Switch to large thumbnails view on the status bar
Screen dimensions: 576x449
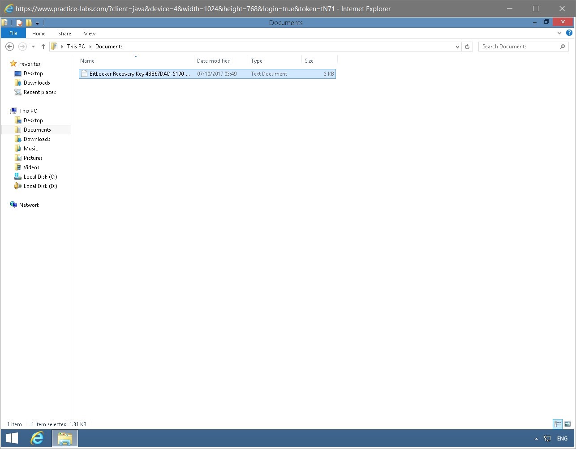coord(567,424)
